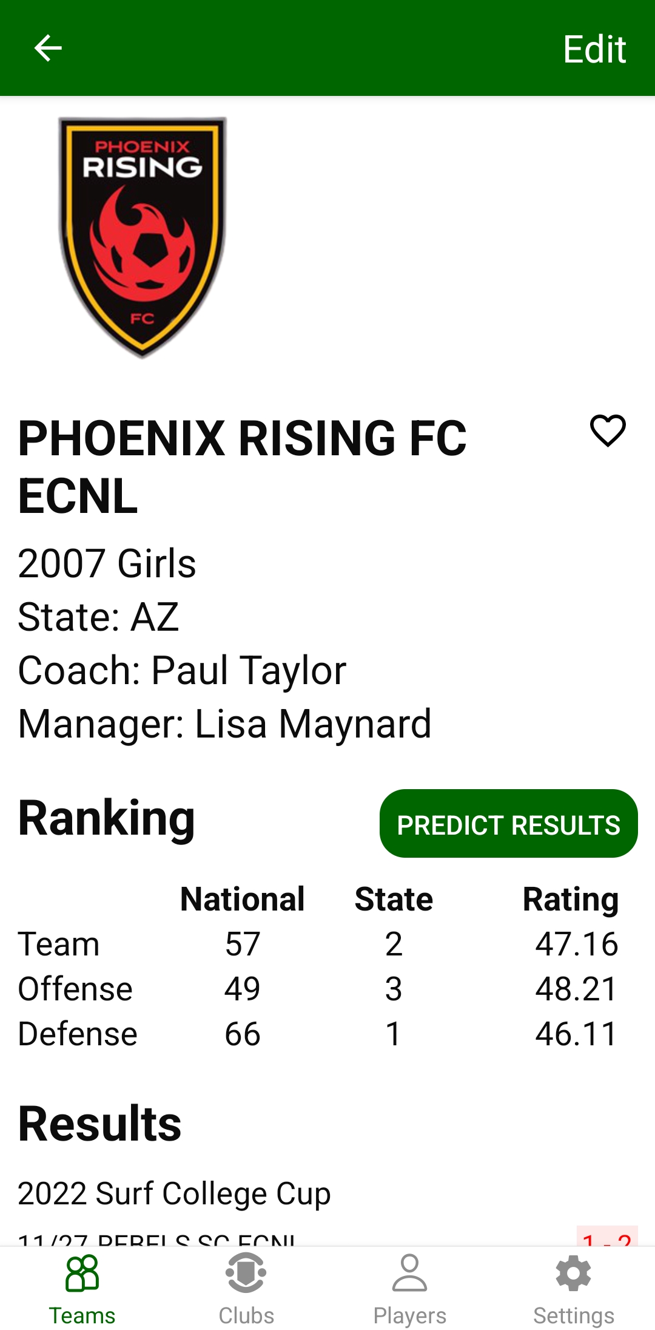655x1330 pixels.
Task: Tap the Phoenix Rising FC logo
Action: point(143,237)
